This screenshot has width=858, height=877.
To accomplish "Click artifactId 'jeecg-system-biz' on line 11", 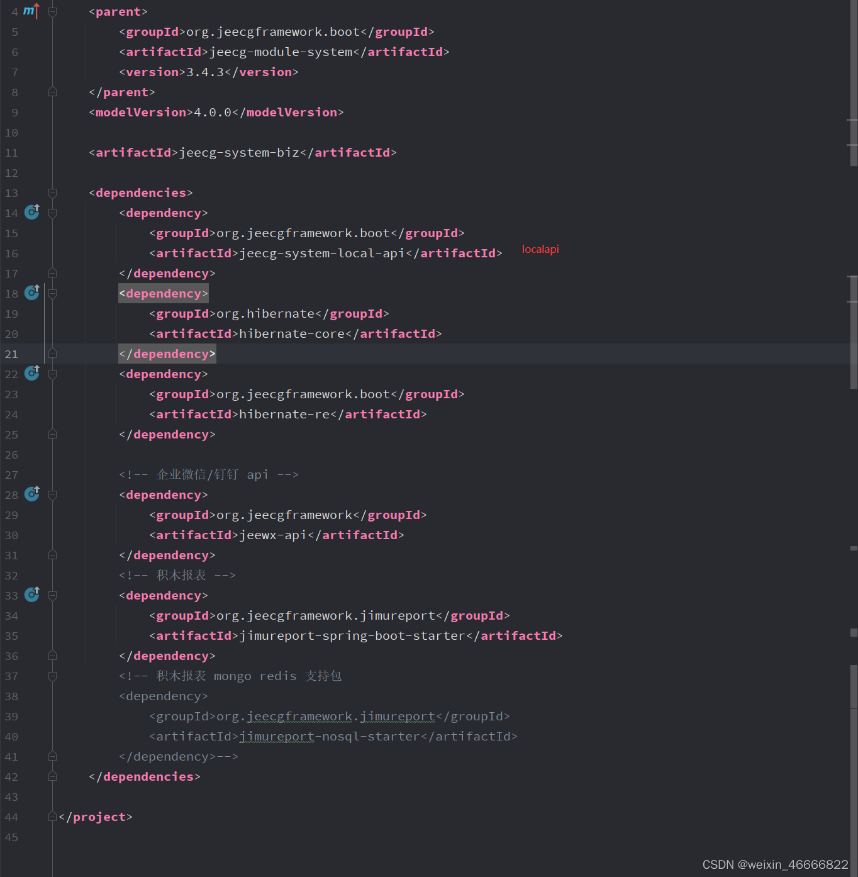I will tap(239, 153).
